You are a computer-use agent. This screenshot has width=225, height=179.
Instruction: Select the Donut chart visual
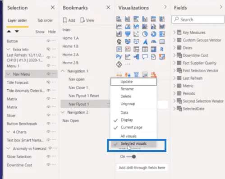click(x=153, y=34)
